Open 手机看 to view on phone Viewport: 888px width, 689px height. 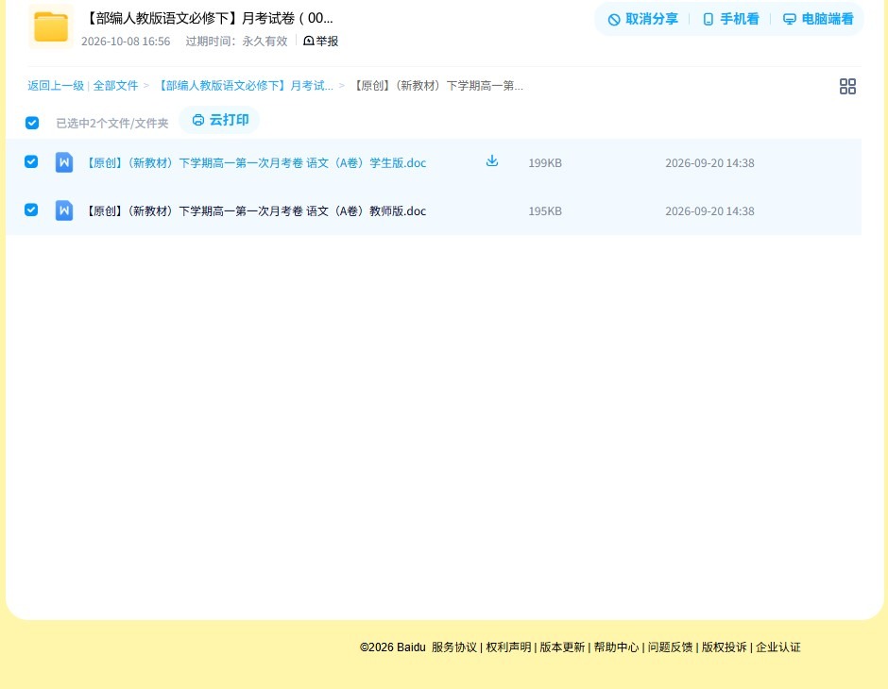tap(730, 19)
